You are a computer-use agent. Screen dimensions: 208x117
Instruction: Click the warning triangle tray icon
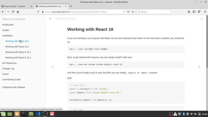point(175,114)
